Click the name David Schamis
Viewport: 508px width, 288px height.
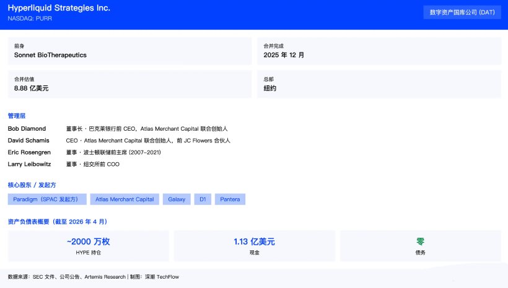(28, 140)
